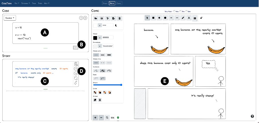Click the help question mark icon
Image resolution: width=259 pixels, height=123 pixels.
click(x=252, y=116)
